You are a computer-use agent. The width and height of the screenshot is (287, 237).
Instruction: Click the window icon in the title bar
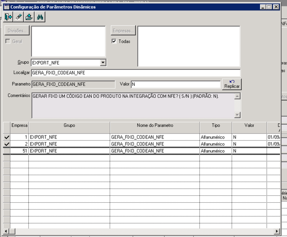[6, 7]
